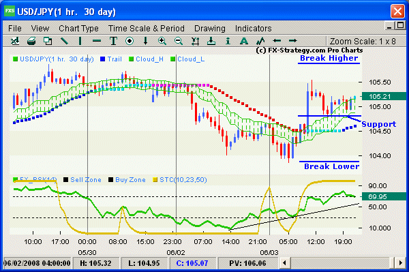Viewport: 409px width, 272px height.
Task: Click the horizontal scrollbar track
Action: point(342,262)
